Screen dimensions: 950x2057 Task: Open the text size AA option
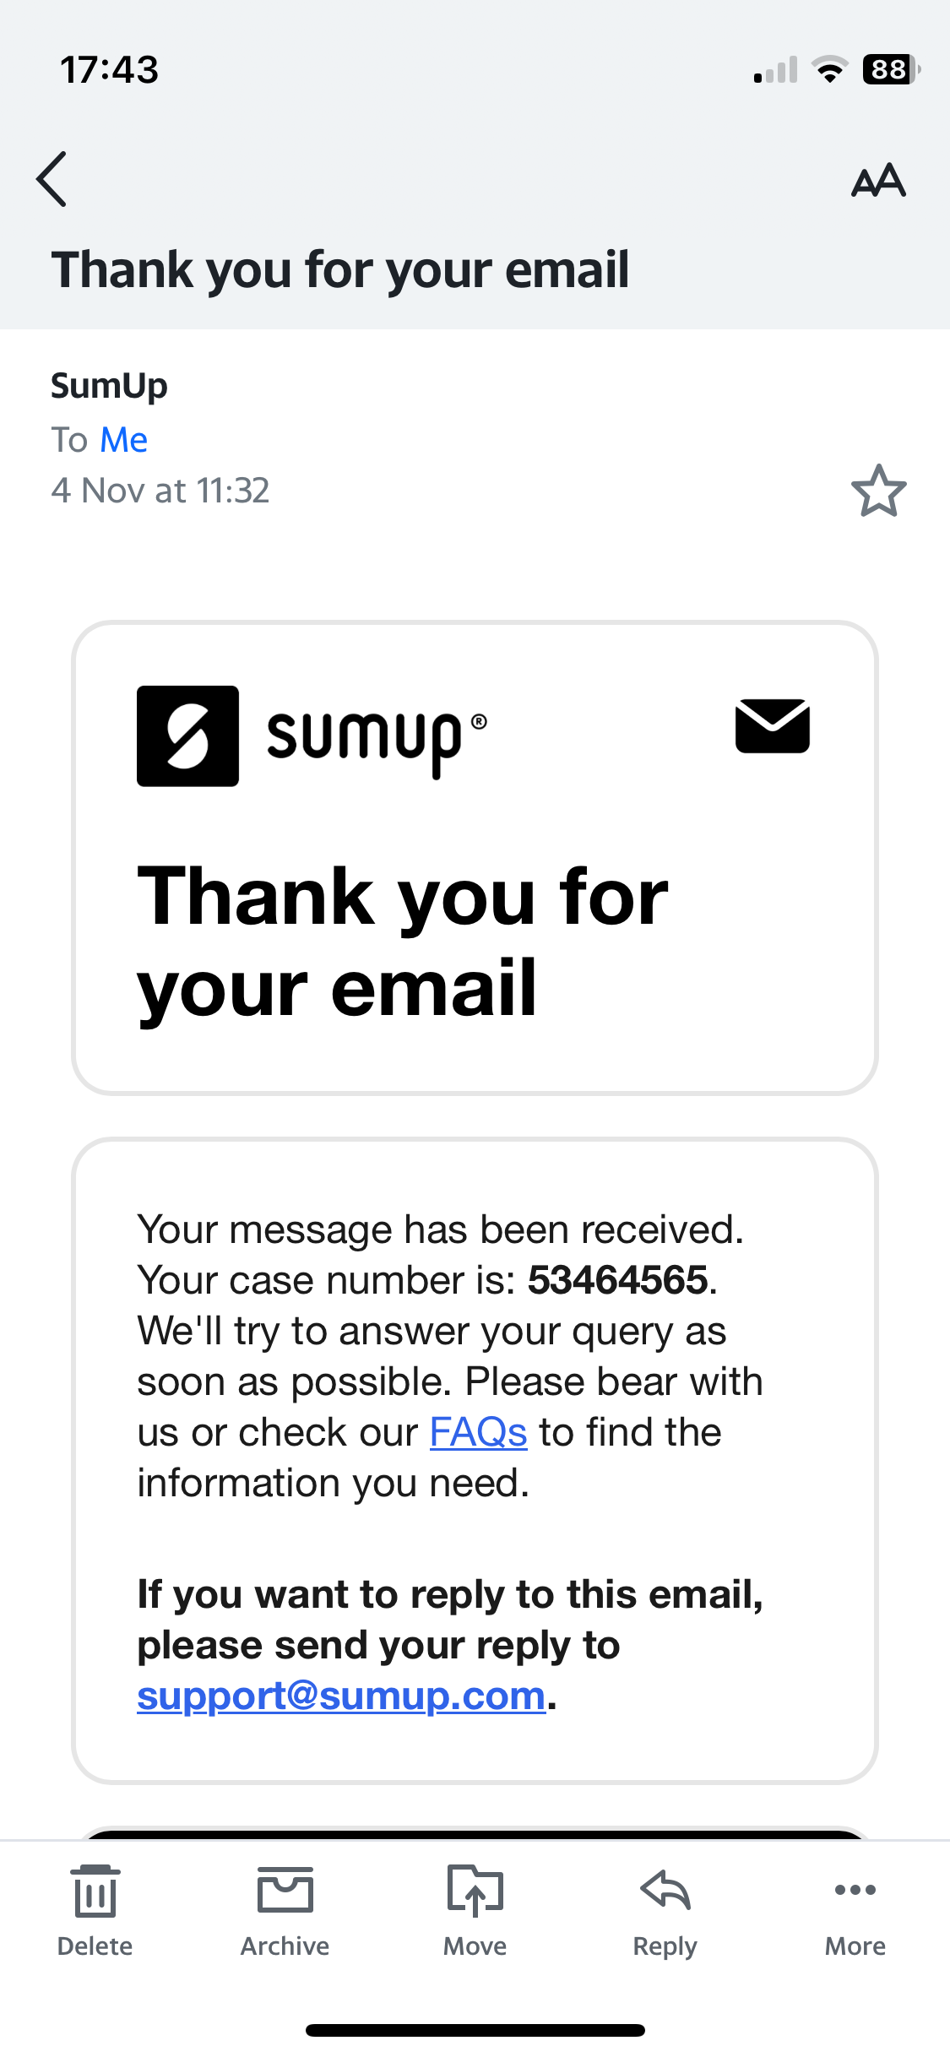pos(878,180)
